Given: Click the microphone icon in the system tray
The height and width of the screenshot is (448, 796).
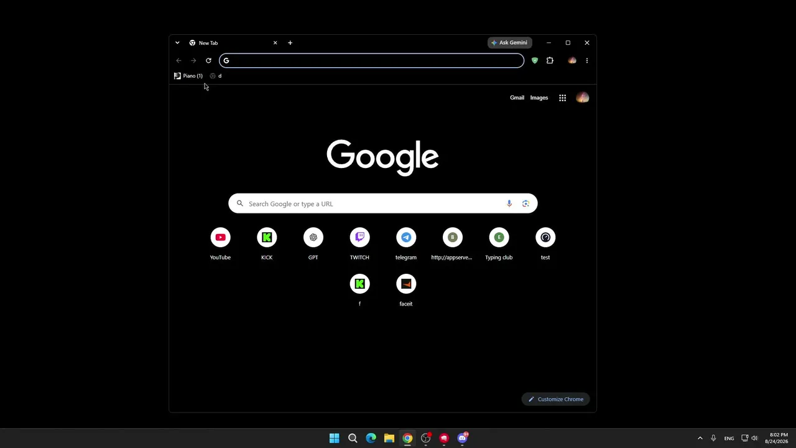Looking at the screenshot, I should pos(713,438).
